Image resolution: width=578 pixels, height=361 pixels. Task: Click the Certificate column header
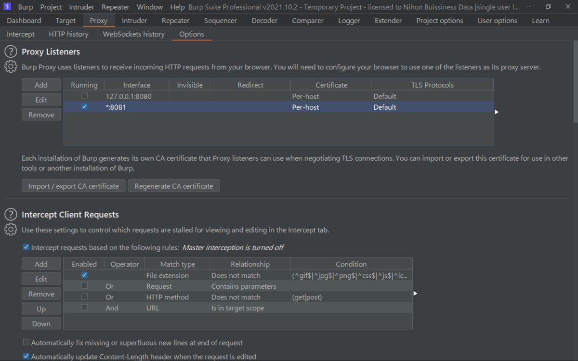pyautogui.click(x=331, y=85)
